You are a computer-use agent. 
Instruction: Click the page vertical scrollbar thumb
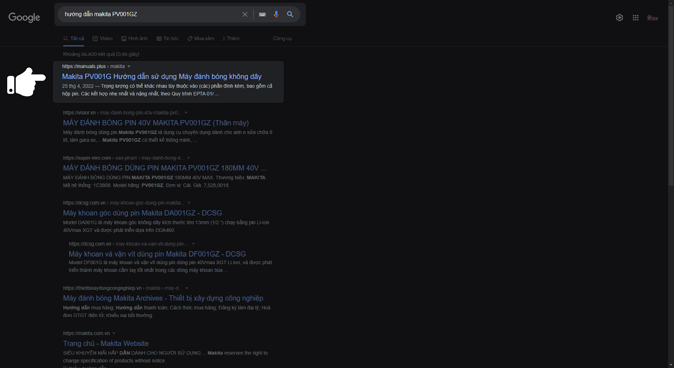671,95
